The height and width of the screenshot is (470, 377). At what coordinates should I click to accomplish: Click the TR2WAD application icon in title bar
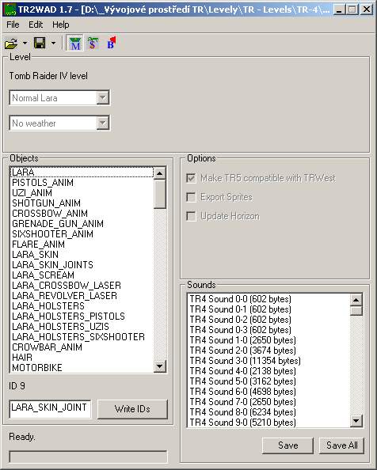[9, 9]
